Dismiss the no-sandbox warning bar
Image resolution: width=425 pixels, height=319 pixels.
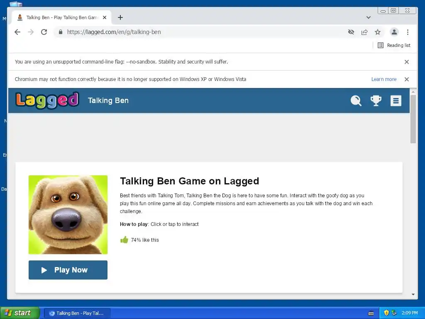tap(407, 62)
